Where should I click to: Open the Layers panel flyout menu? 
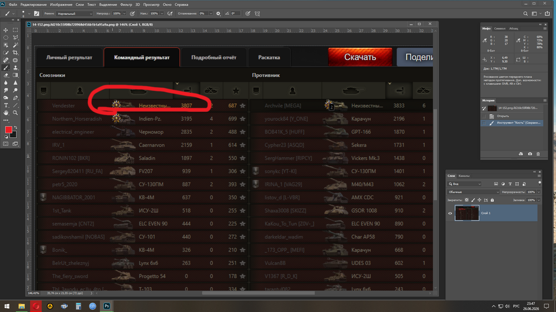click(539, 175)
